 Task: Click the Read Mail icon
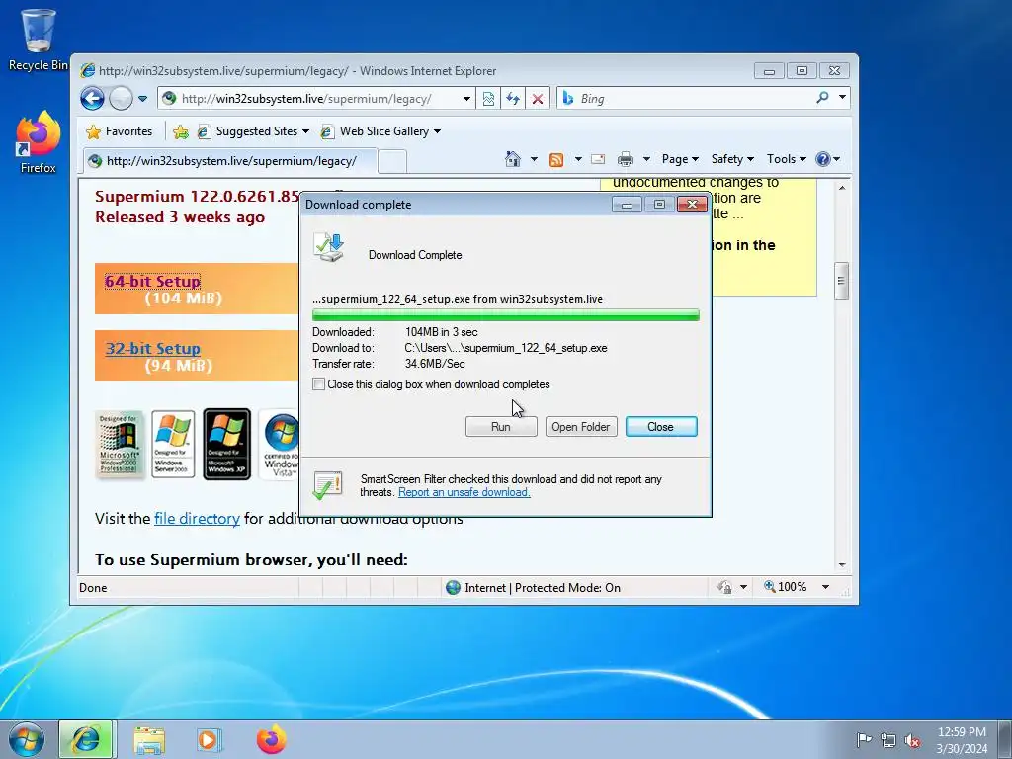point(598,159)
